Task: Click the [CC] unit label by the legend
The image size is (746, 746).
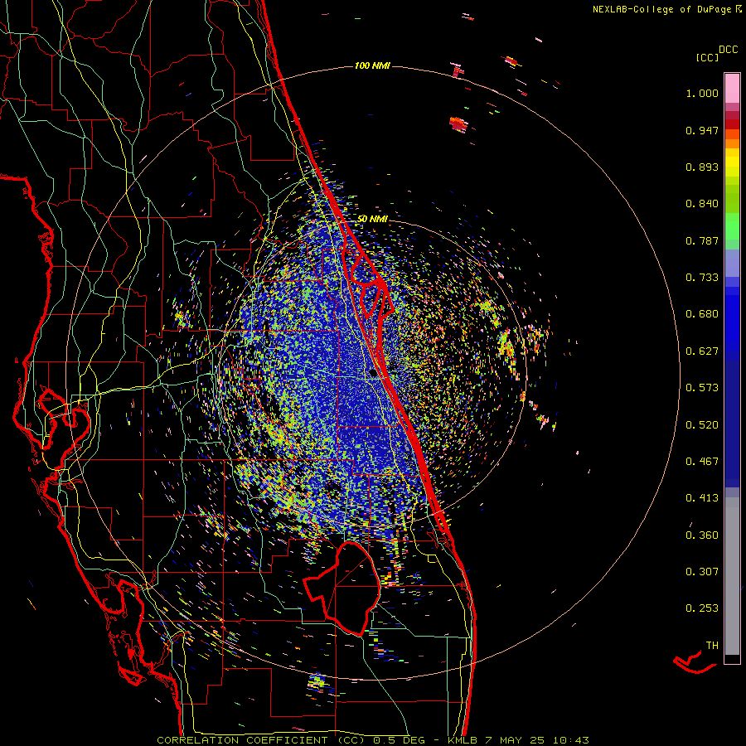Action: coord(707,57)
